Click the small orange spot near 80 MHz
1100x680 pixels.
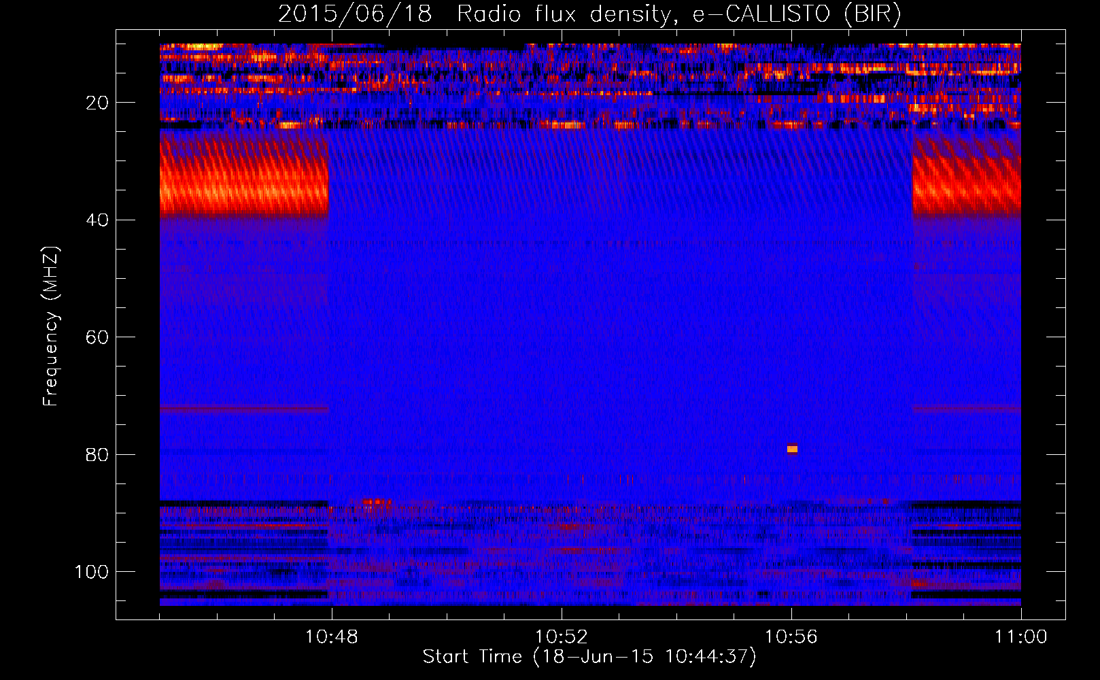pyautogui.click(x=792, y=449)
